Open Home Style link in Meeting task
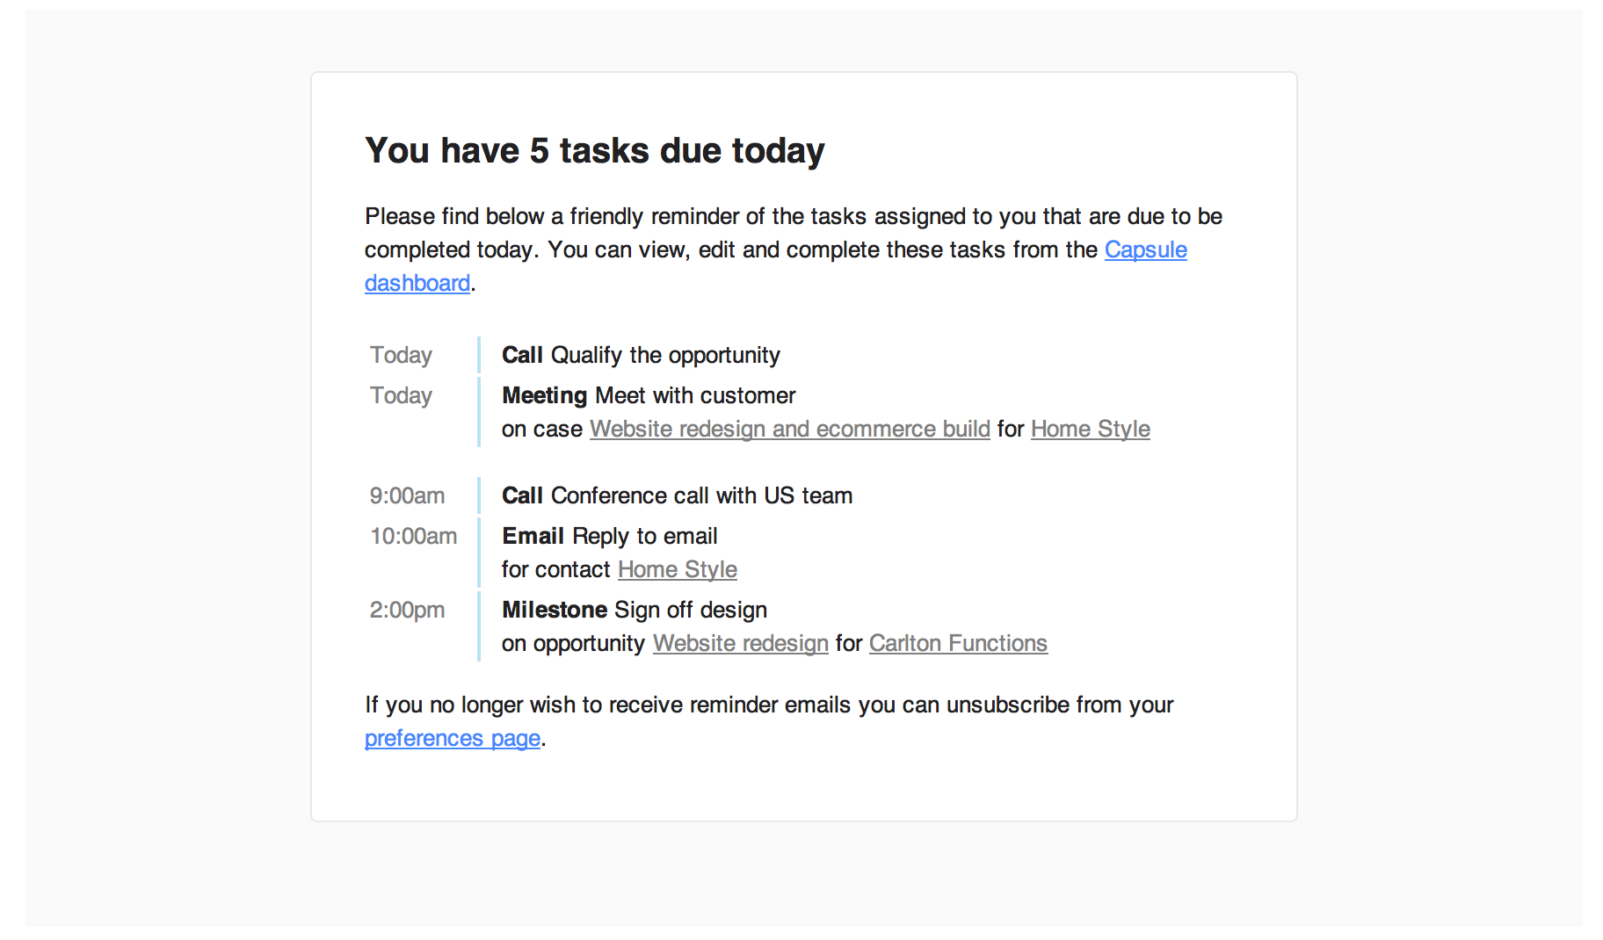Image resolution: width=1603 pixels, height=940 pixels. [x=1090, y=429]
